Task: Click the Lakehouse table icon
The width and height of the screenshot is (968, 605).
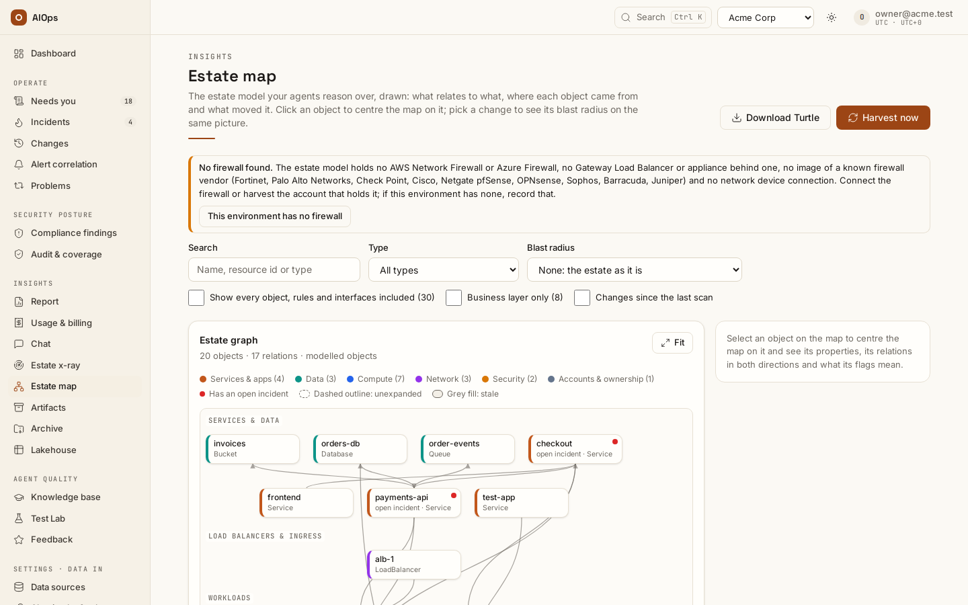Action: (19, 450)
